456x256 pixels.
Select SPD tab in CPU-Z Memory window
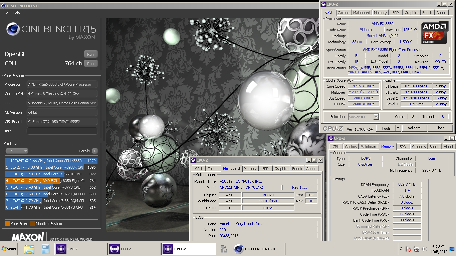coord(403,147)
